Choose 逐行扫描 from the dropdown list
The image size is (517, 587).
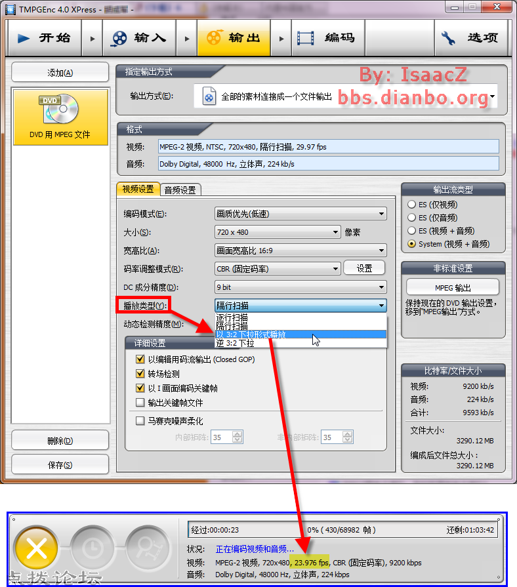pyautogui.click(x=301, y=317)
